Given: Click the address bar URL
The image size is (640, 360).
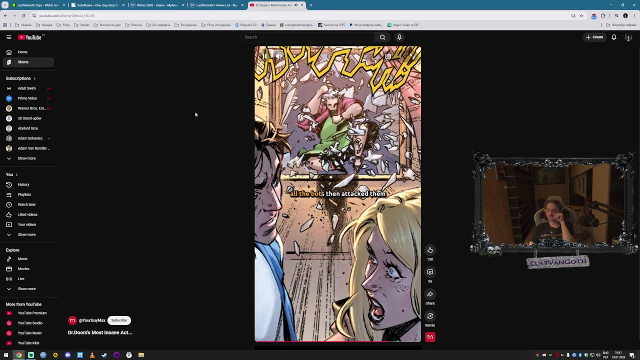Looking at the screenshot, I should (66, 15).
